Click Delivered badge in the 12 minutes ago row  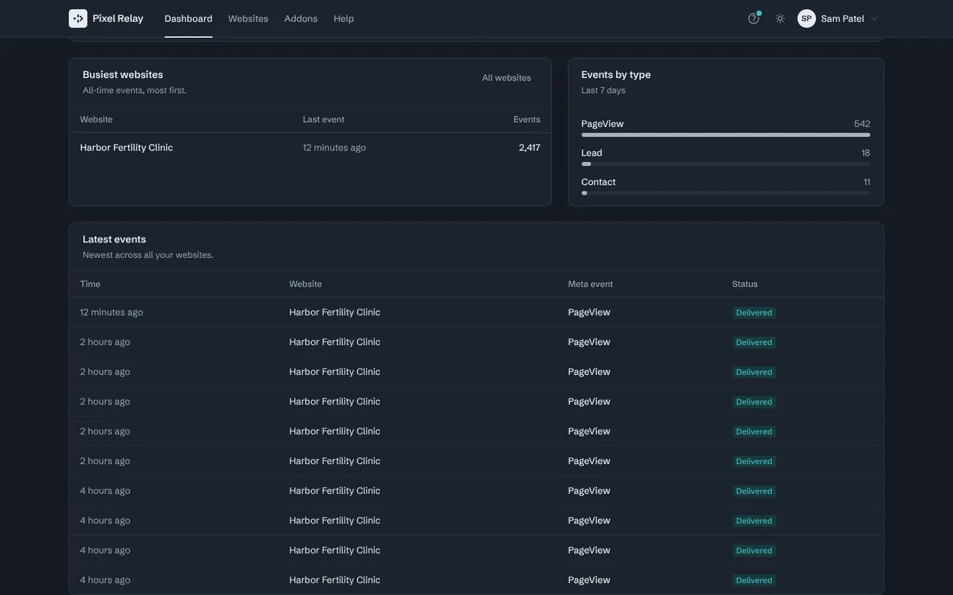click(x=754, y=313)
